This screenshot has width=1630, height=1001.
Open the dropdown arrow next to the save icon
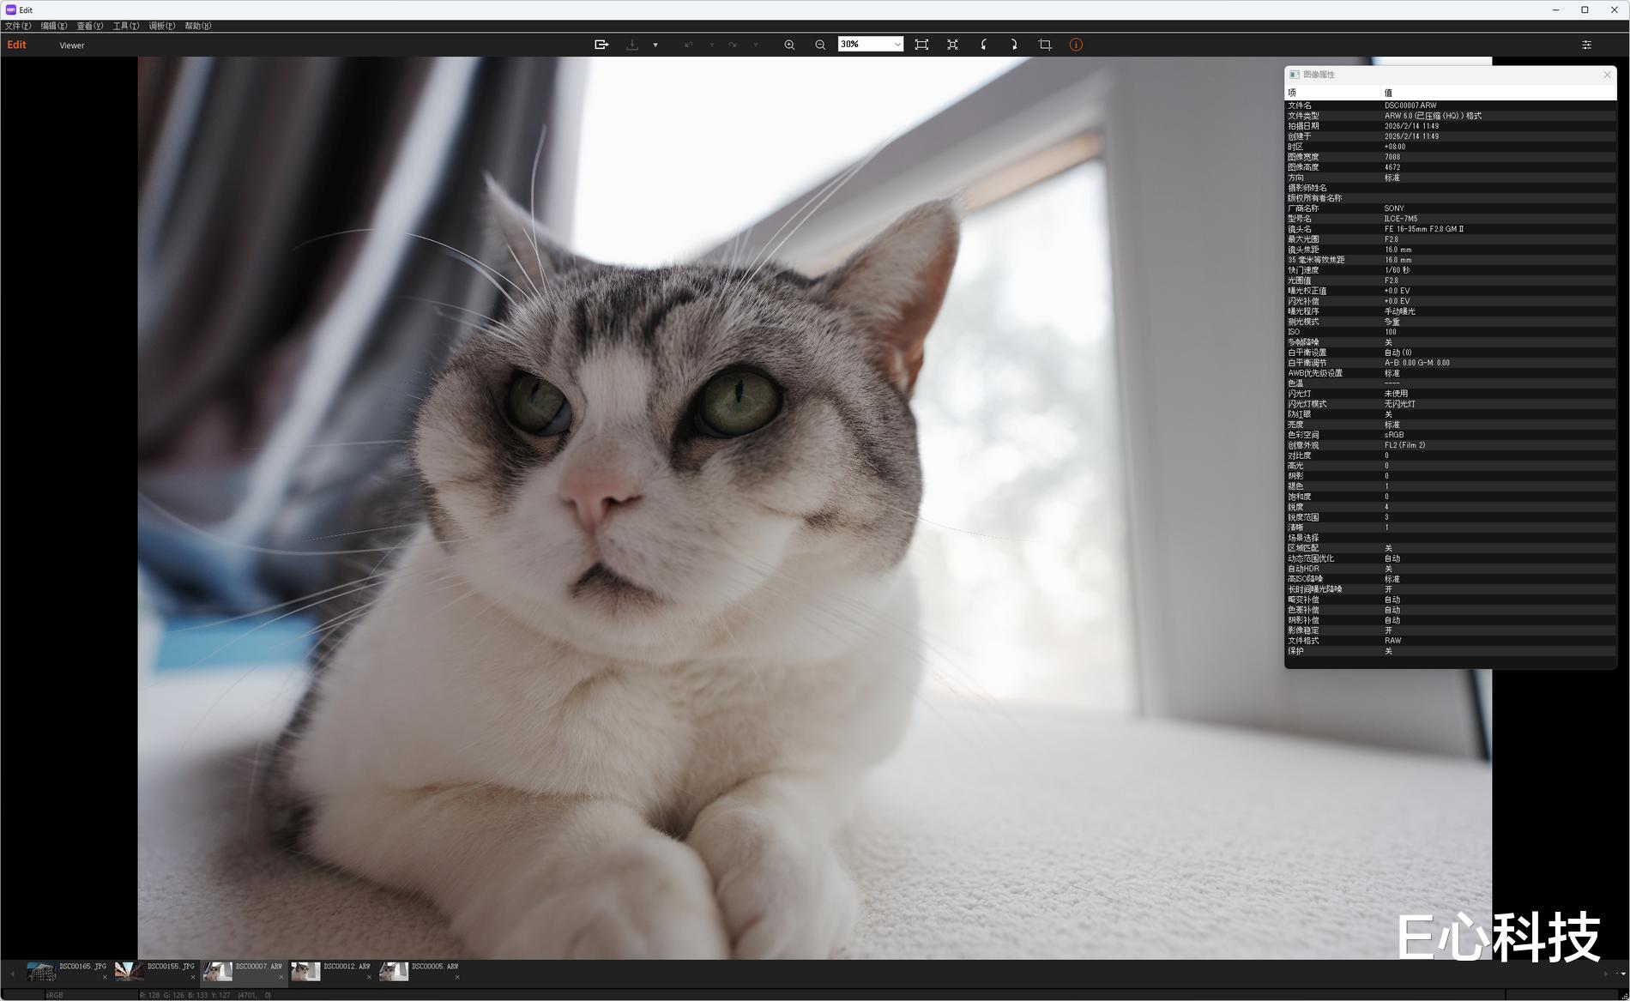pyautogui.click(x=655, y=45)
